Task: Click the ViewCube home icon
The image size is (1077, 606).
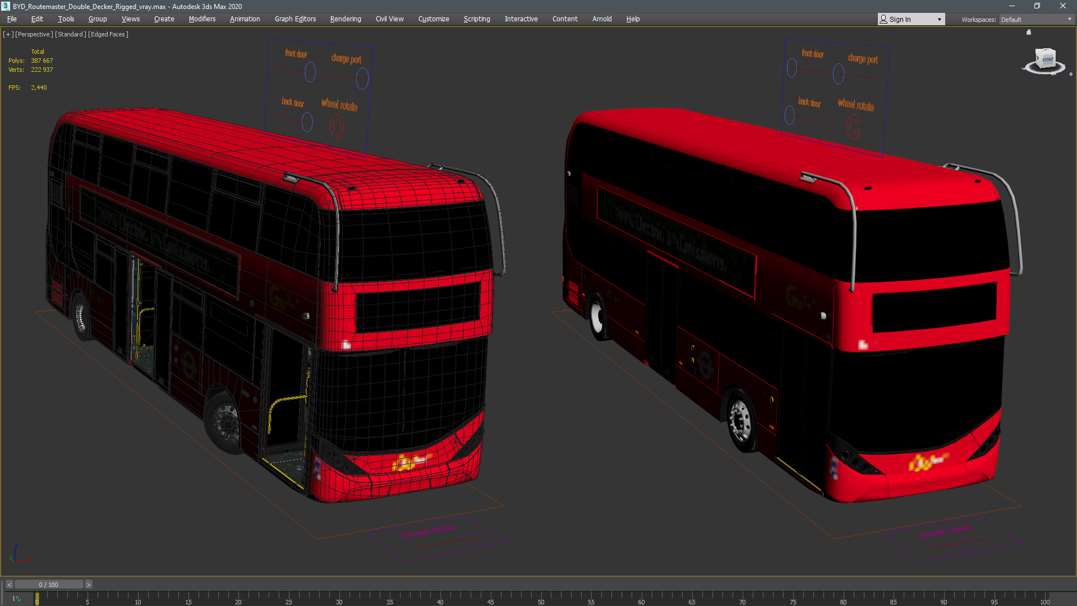Action: [1029, 32]
